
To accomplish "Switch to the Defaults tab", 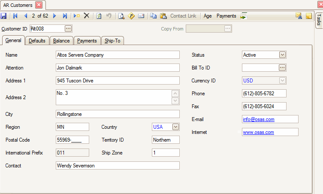I will pyautogui.click(x=37, y=41).
